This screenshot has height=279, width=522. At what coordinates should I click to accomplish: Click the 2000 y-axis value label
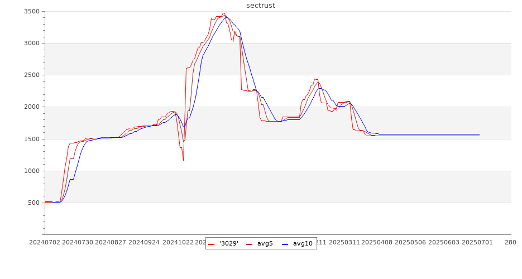[x=31, y=107]
